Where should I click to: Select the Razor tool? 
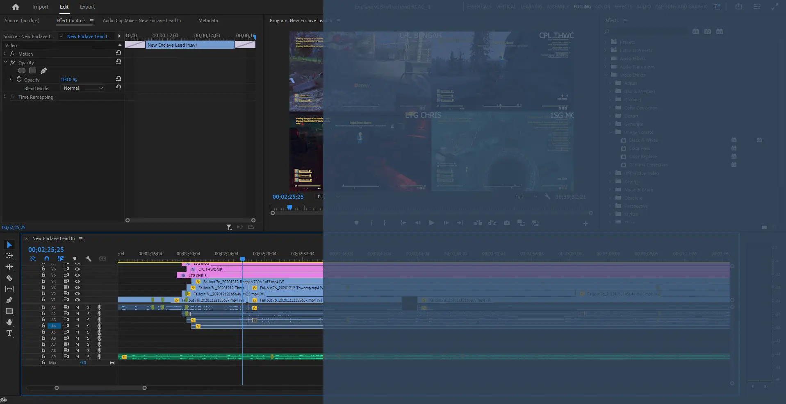pos(9,278)
